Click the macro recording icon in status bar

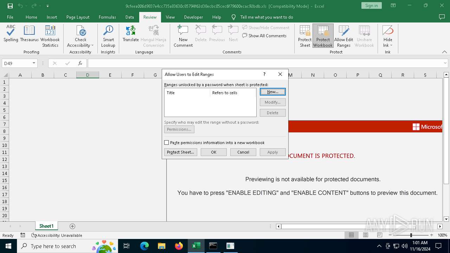(23, 235)
